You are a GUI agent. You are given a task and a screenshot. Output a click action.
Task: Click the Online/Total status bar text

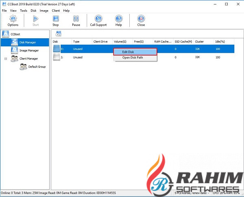[58, 193]
